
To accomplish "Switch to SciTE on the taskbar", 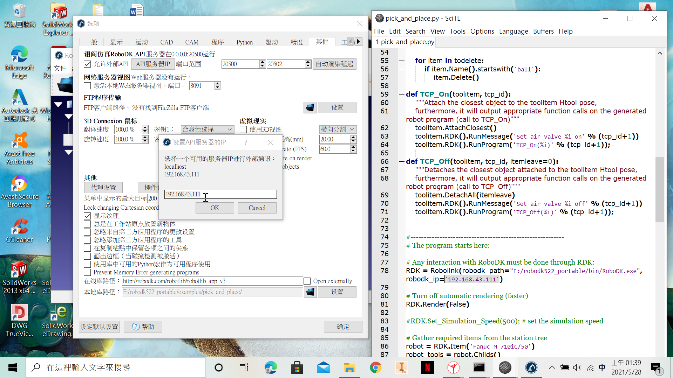I will click(x=505, y=367).
